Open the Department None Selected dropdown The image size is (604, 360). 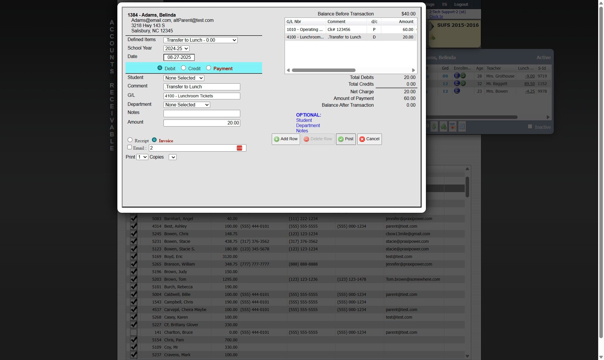click(x=187, y=105)
